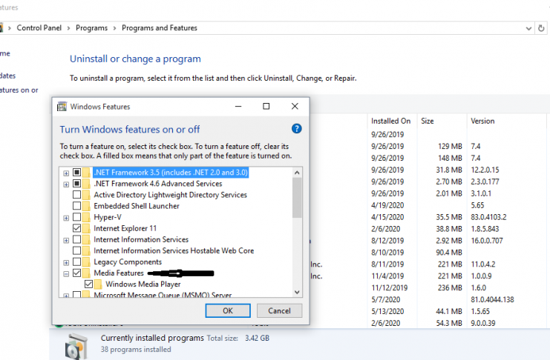This screenshot has height=360, width=550.
Task: Enable Active Directory Lightweight Directory Services
Action: (76, 195)
